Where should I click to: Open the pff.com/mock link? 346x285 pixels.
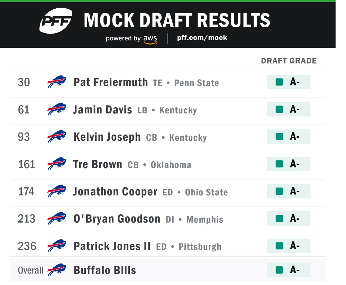202,38
